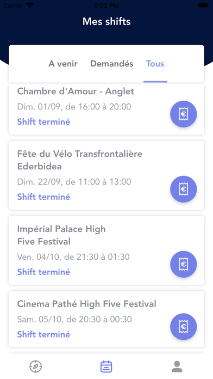Open Impérial Palace High Five Festival shift
Image resolution: width=213 pixels, height=379 pixels.
(x=106, y=250)
